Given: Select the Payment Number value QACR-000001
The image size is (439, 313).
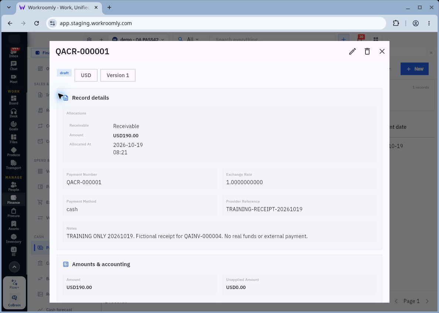Looking at the screenshot, I should (84, 182).
